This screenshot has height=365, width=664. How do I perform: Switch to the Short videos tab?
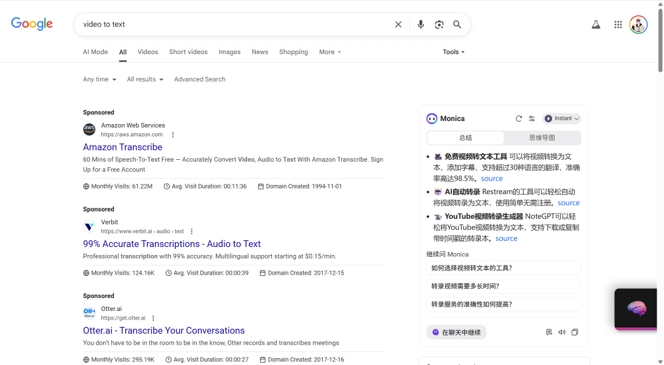click(189, 52)
